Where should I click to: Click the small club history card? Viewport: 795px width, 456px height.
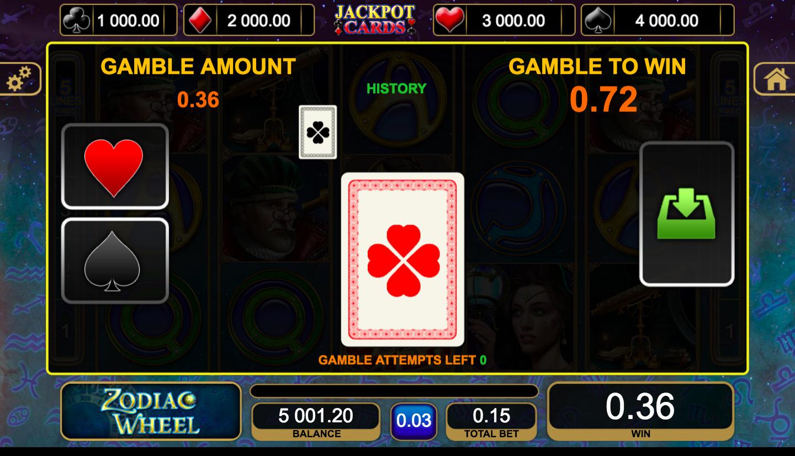(x=318, y=132)
